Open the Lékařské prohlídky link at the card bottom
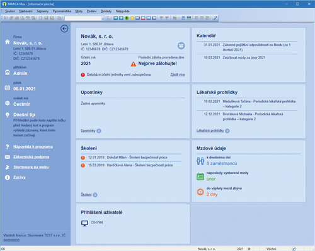Image resolution: width=315 pixels, height=251 pixels. pyautogui.click(x=210, y=131)
